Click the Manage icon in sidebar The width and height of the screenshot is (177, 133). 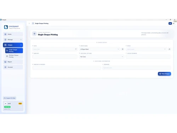point(5,40)
